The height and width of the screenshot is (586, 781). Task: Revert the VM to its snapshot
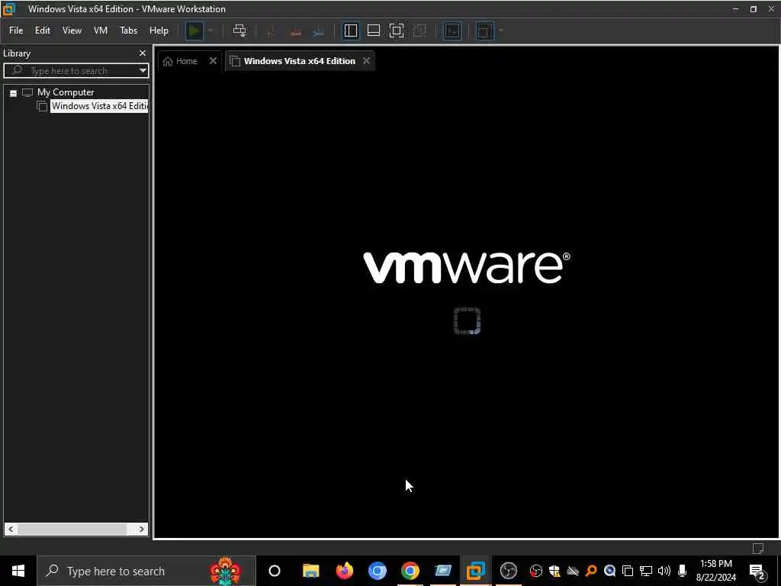[295, 31]
